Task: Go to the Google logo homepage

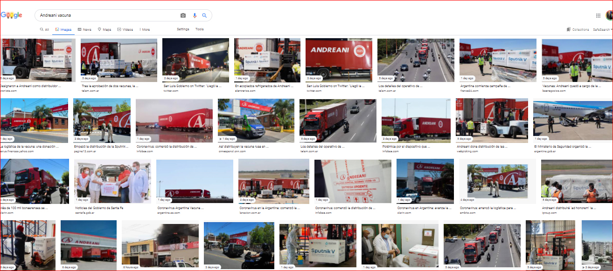Action: (x=11, y=15)
